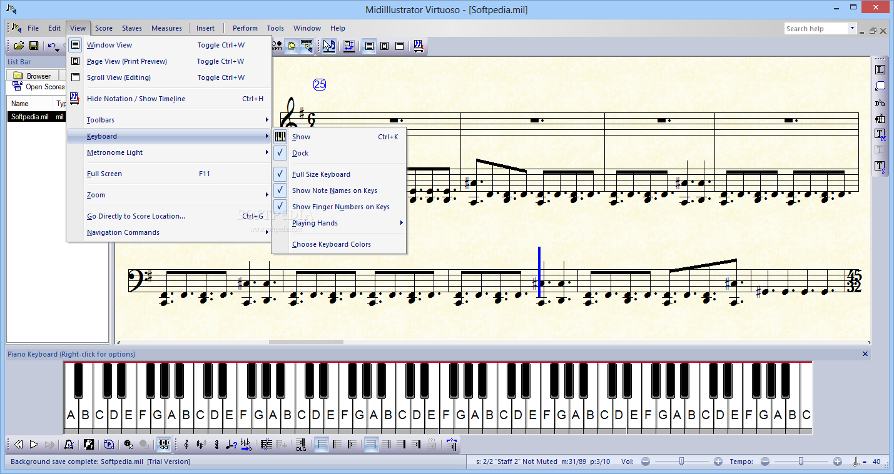Click the guitar fret grid tool
The width and height of the screenshot is (894, 474).
click(x=880, y=119)
